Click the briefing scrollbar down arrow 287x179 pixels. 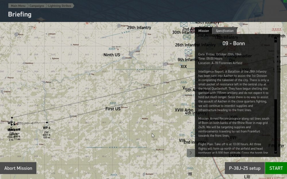tap(276, 152)
